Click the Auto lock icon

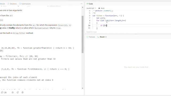[99, 8]
